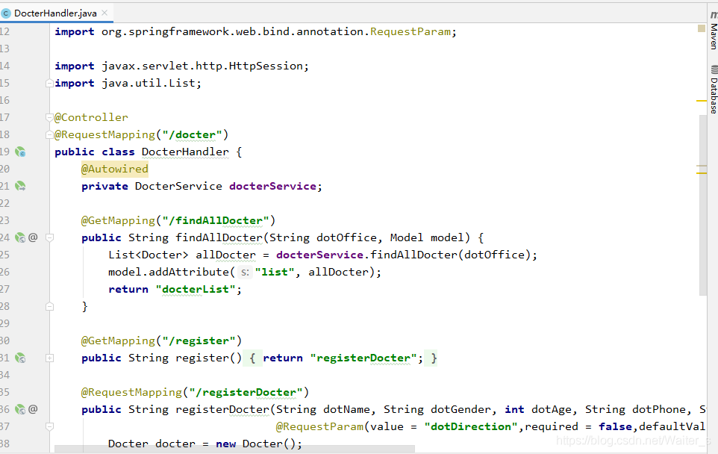Open the Maven tool window

coord(714,31)
